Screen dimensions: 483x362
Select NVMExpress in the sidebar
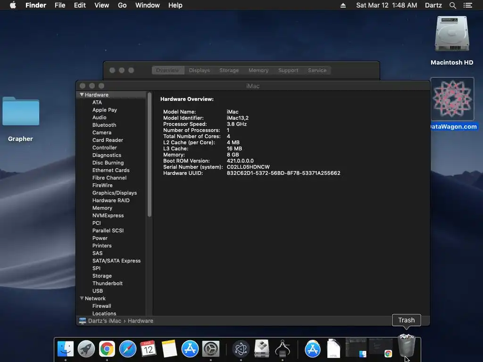tap(108, 215)
